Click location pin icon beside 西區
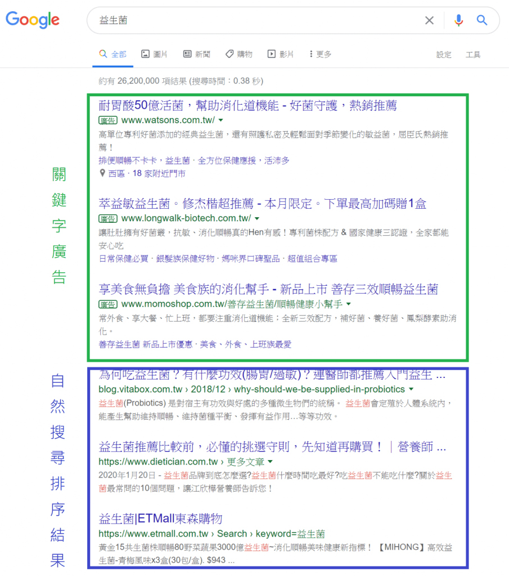The height and width of the screenshot is (576, 509). coord(102,173)
